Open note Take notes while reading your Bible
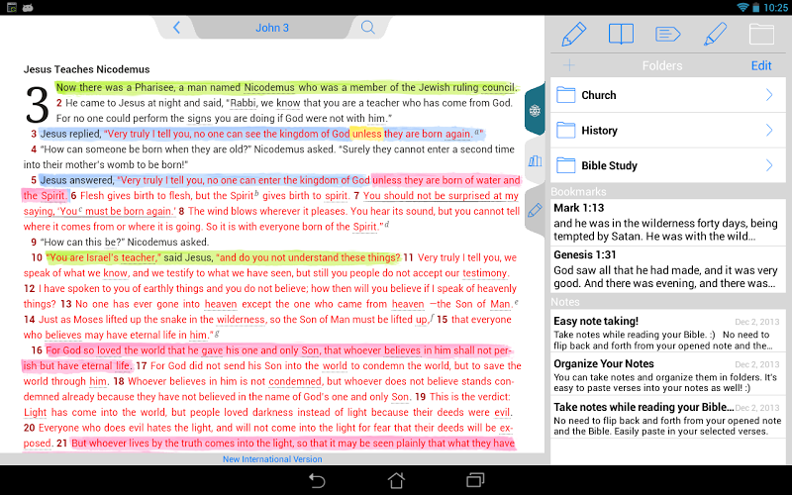792x495 pixels. pos(667,418)
